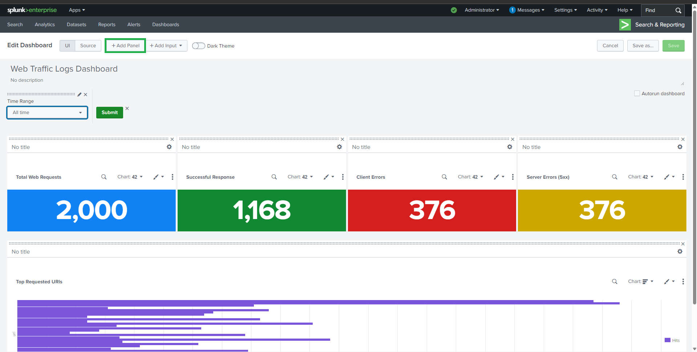Viewport: 697px width, 352px height.
Task: Click format paintbrush icon on Server Errors panel
Action: tap(667, 177)
